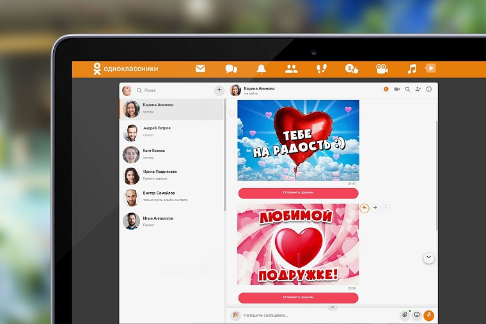Click the Напишите сообщение input field
Image resolution: width=486 pixels, height=324 pixels.
pos(313,315)
